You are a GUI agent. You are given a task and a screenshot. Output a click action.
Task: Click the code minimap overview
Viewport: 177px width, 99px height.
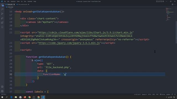tap(170, 15)
